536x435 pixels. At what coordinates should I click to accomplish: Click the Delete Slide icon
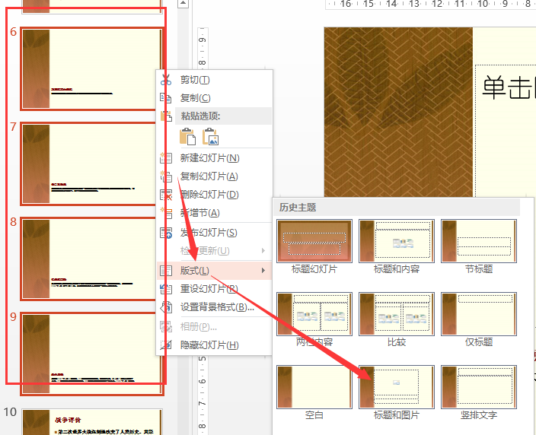coord(166,195)
